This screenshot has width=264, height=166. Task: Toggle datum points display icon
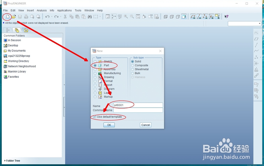[x=205, y=17]
